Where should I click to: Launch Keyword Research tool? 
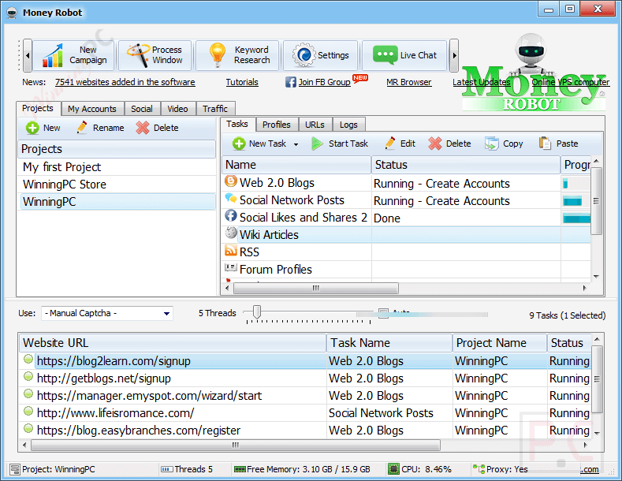[237, 55]
